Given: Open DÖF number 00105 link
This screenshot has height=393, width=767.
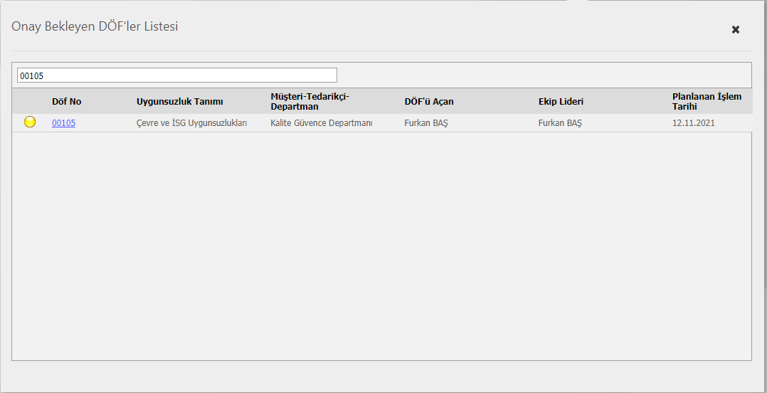Looking at the screenshot, I should pyautogui.click(x=63, y=123).
